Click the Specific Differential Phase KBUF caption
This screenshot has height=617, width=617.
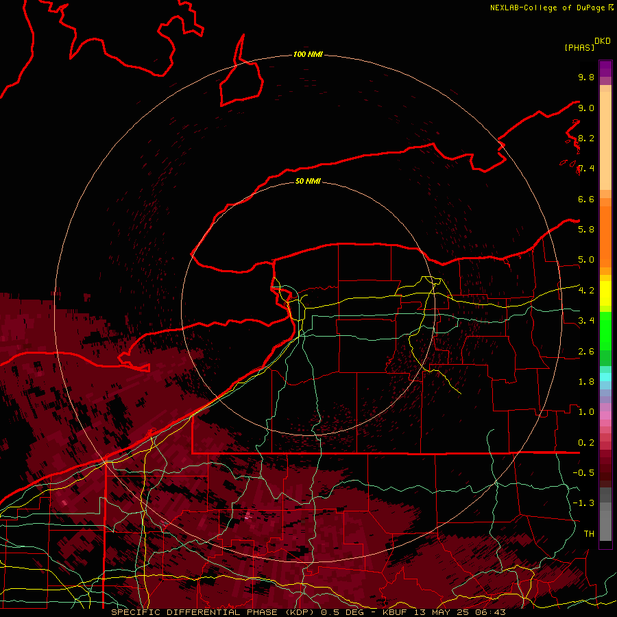[308, 612]
